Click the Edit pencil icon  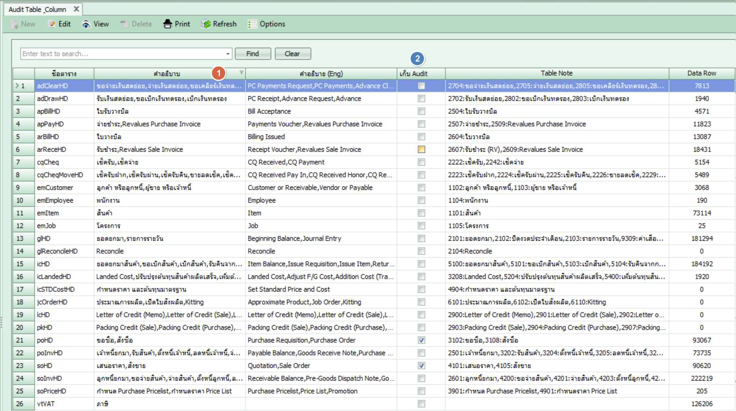[x=52, y=24]
